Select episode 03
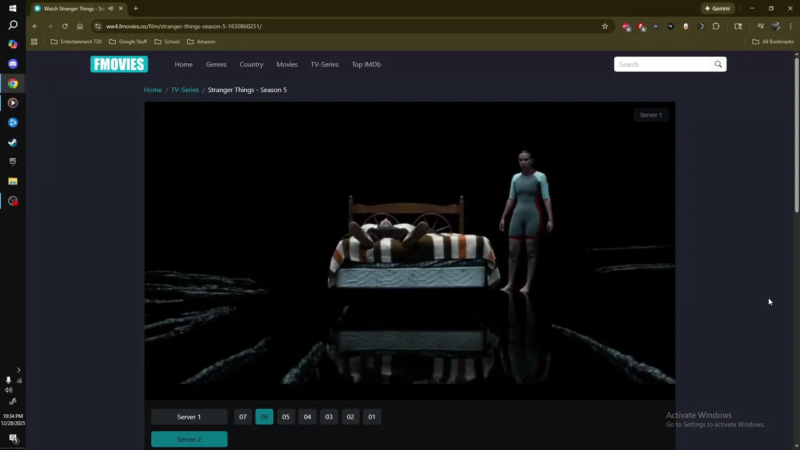 [x=329, y=417]
